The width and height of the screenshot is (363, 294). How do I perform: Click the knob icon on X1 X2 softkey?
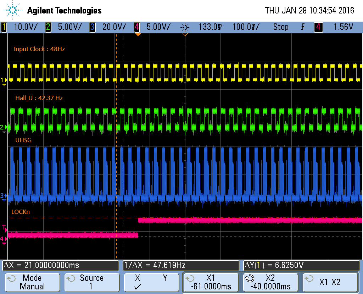coord(309,278)
